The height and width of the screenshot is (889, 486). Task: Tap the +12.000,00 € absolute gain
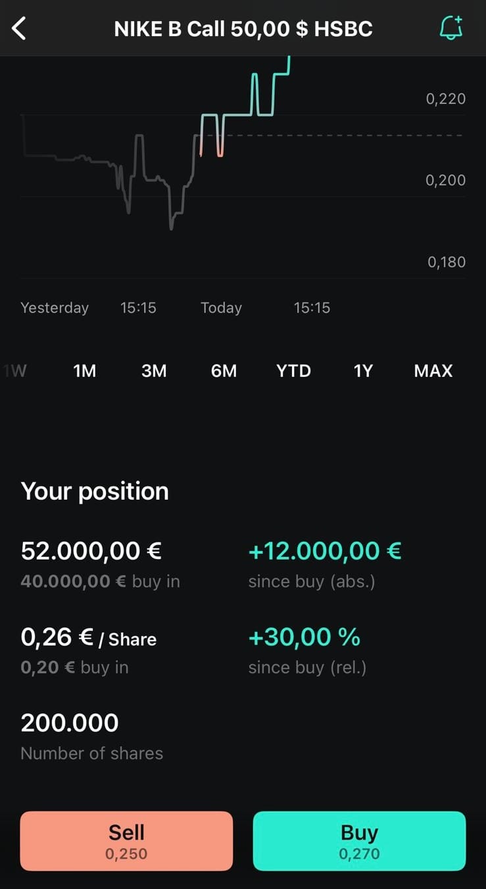(x=325, y=551)
